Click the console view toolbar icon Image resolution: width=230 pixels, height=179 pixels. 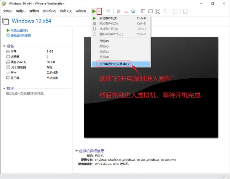click(175, 11)
